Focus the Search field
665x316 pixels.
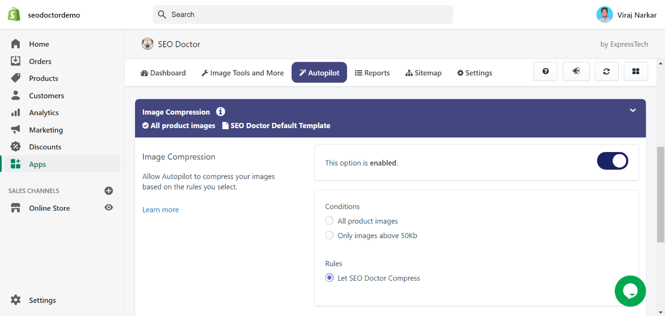[x=303, y=15]
